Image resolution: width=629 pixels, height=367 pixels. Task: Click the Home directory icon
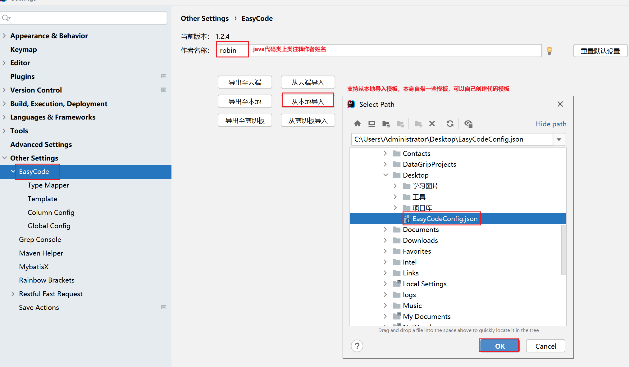pyautogui.click(x=357, y=124)
